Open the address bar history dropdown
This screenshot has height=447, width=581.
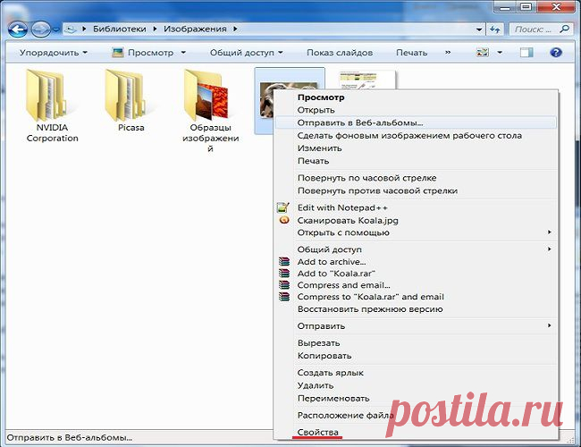pos(479,30)
